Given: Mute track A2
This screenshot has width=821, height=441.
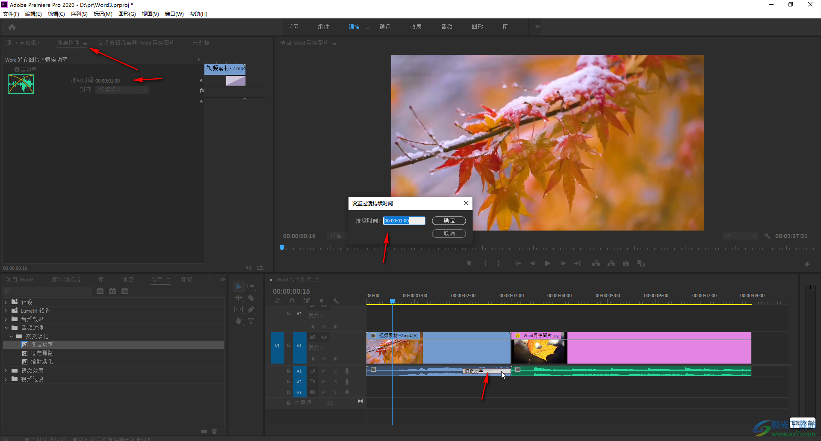Looking at the screenshot, I should (x=324, y=382).
